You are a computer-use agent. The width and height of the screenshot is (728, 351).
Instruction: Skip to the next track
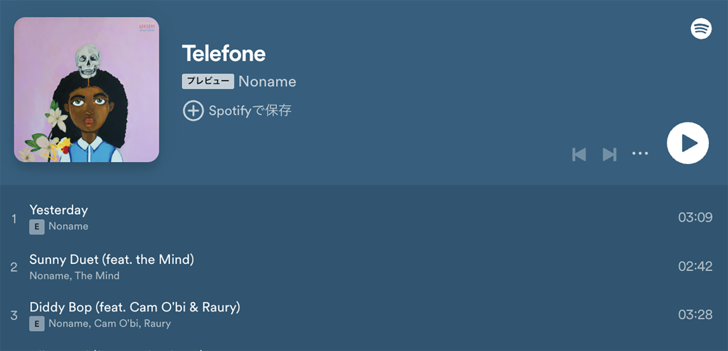click(610, 155)
